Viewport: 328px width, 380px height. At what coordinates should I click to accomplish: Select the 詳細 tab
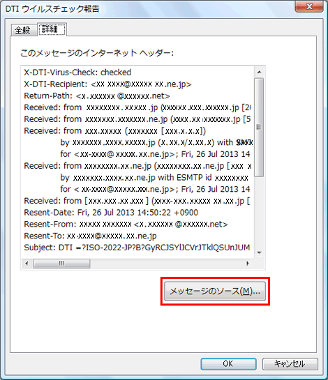point(52,29)
